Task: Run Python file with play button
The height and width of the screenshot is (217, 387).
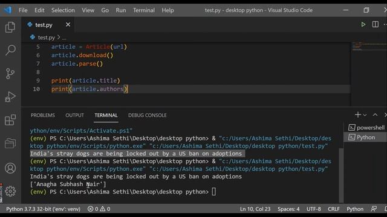Action: click(x=363, y=24)
